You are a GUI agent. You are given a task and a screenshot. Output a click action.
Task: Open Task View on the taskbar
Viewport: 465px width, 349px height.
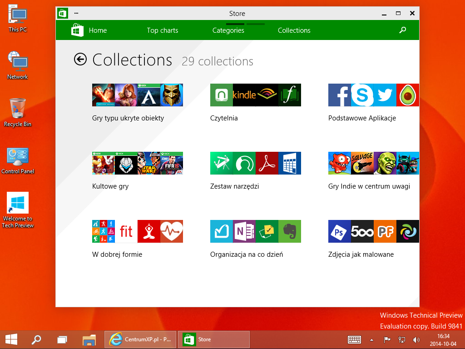[62, 339]
